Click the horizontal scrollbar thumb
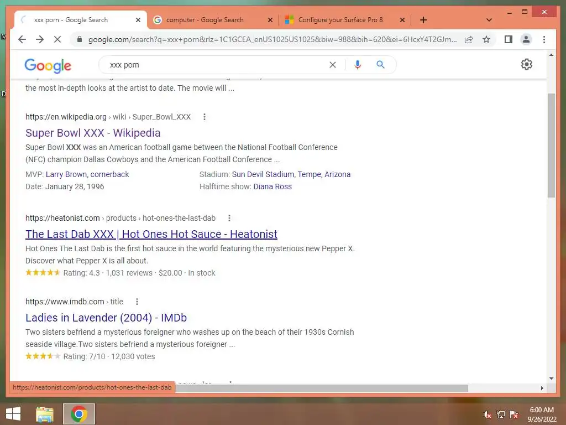 [321, 388]
